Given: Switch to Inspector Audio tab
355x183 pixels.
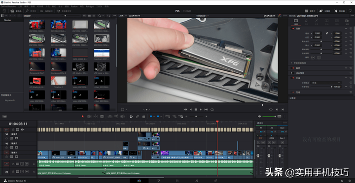Looking at the screenshot, I should [306, 22].
